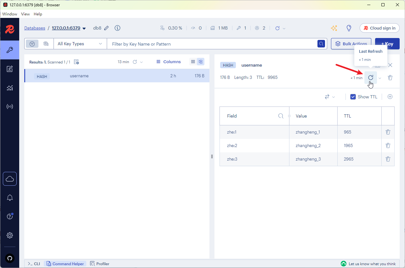Screen dimensions: 405x268
Task: Click the username key name in details header
Action: pyautogui.click(x=252, y=65)
